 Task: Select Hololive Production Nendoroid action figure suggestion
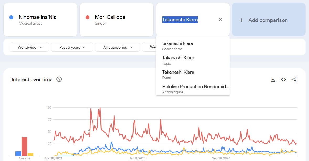[195, 89]
